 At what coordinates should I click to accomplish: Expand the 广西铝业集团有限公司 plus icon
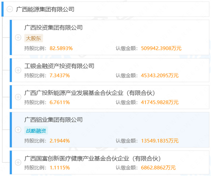pyautogui.click(x=18, y=130)
